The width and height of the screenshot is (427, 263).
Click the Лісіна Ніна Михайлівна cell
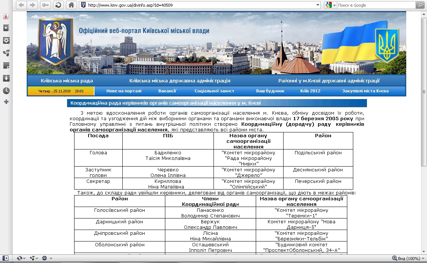211,236
